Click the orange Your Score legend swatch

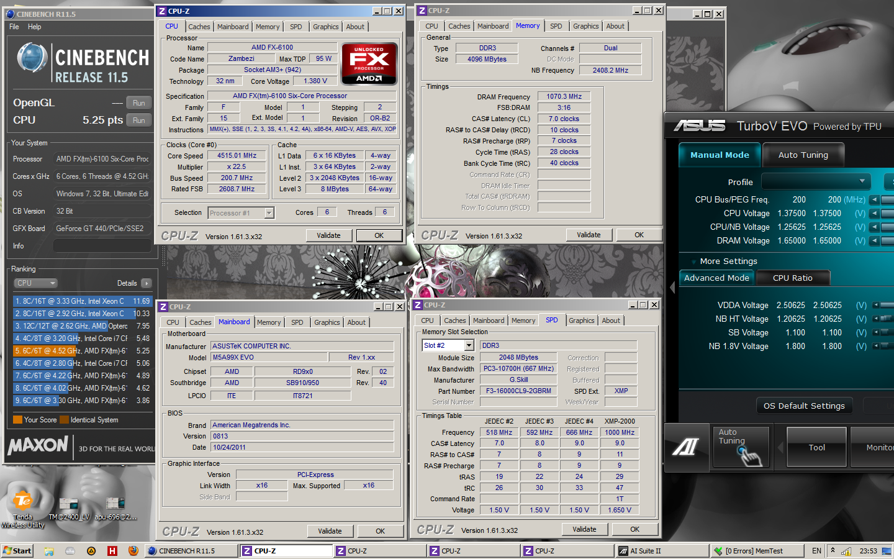(18, 420)
